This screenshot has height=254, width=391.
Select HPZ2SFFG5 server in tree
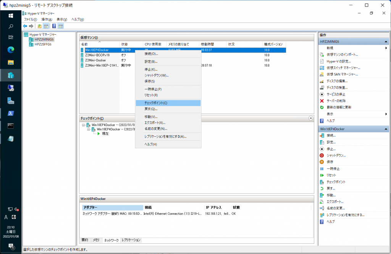[x=43, y=44]
